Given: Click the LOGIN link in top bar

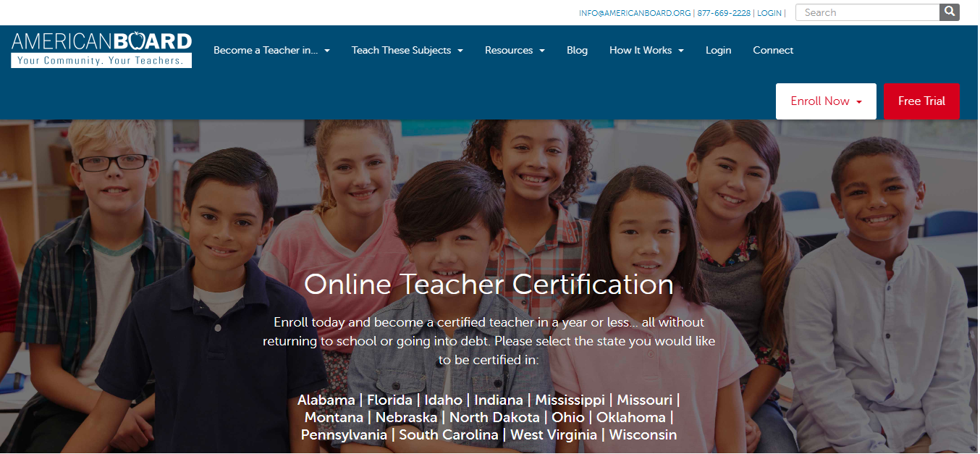Looking at the screenshot, I should [769, 13].
